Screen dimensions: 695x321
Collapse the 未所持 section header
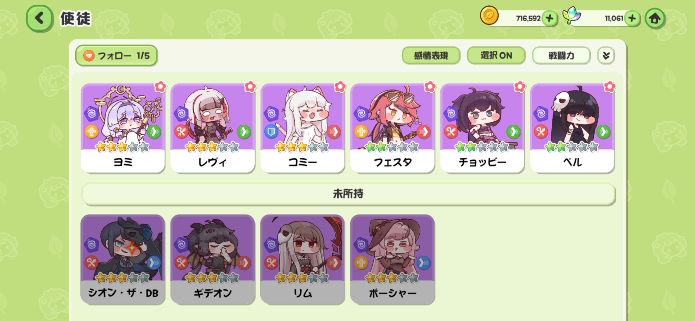pyautogui.click(x=348, y=194)
